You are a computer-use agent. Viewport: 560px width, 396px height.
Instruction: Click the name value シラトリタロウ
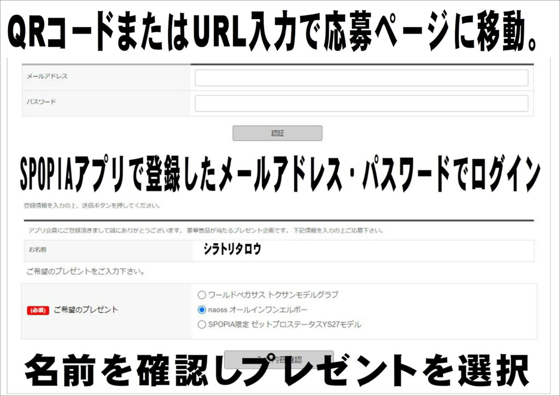pyautogui.click(x=232, y=249)
